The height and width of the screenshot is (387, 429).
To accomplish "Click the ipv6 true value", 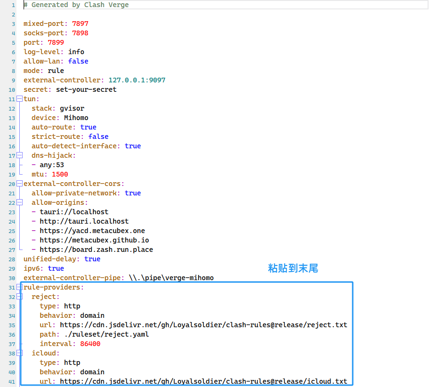I will pos(56,268).
